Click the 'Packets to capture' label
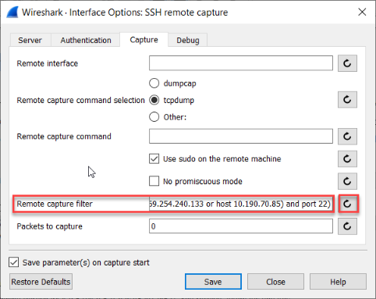Image resolution: width=376 pixels, height=299 pixels. click(50, 226)
